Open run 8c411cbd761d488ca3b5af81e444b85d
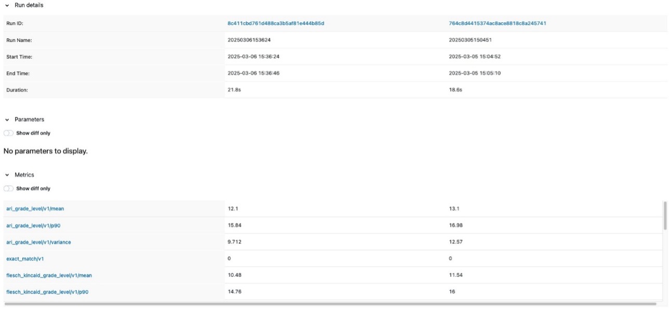The image size is (671, 310). click(276, 23)
